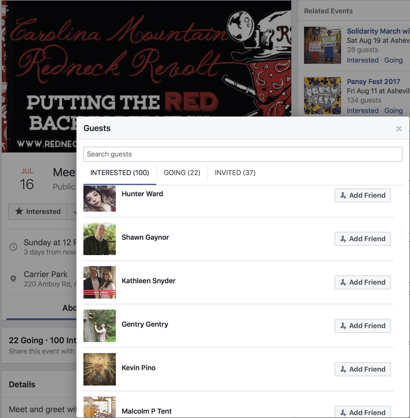The image size is (410, 418).
Task: Click the Search guests field
Action: click(243, 154)
